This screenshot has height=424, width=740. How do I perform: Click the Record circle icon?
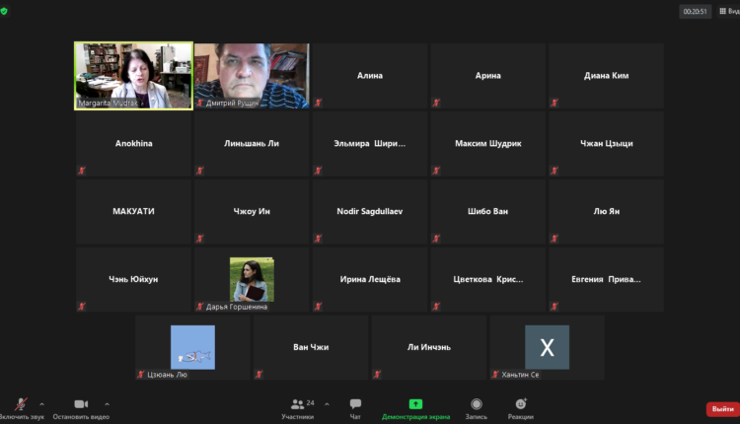coord(477,404)
